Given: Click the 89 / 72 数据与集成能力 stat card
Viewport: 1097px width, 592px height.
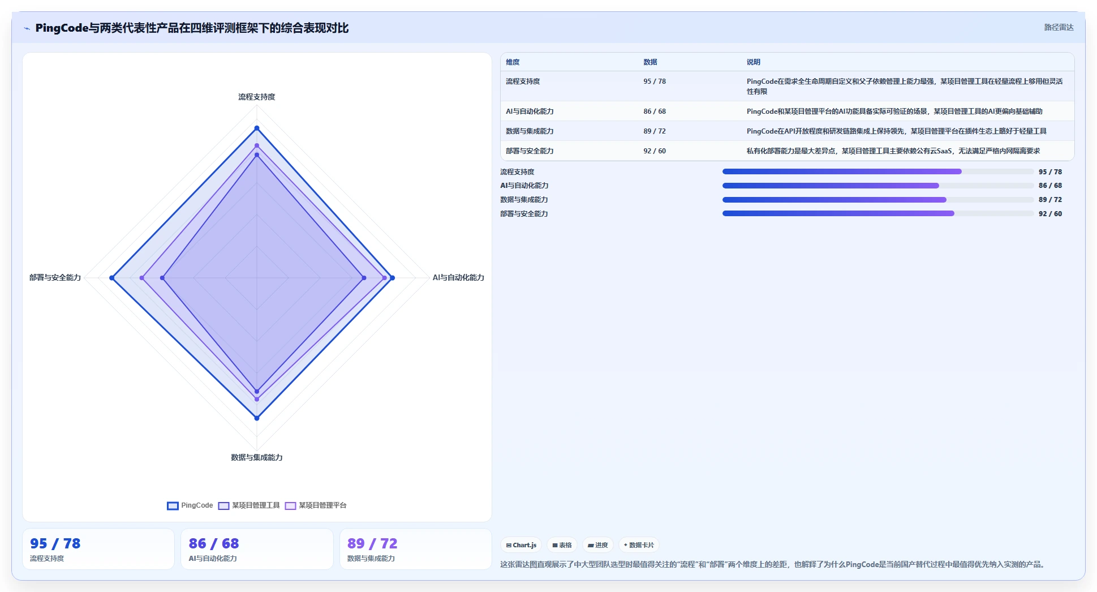Looking at the screenshot, I should [x=416, y=549].
